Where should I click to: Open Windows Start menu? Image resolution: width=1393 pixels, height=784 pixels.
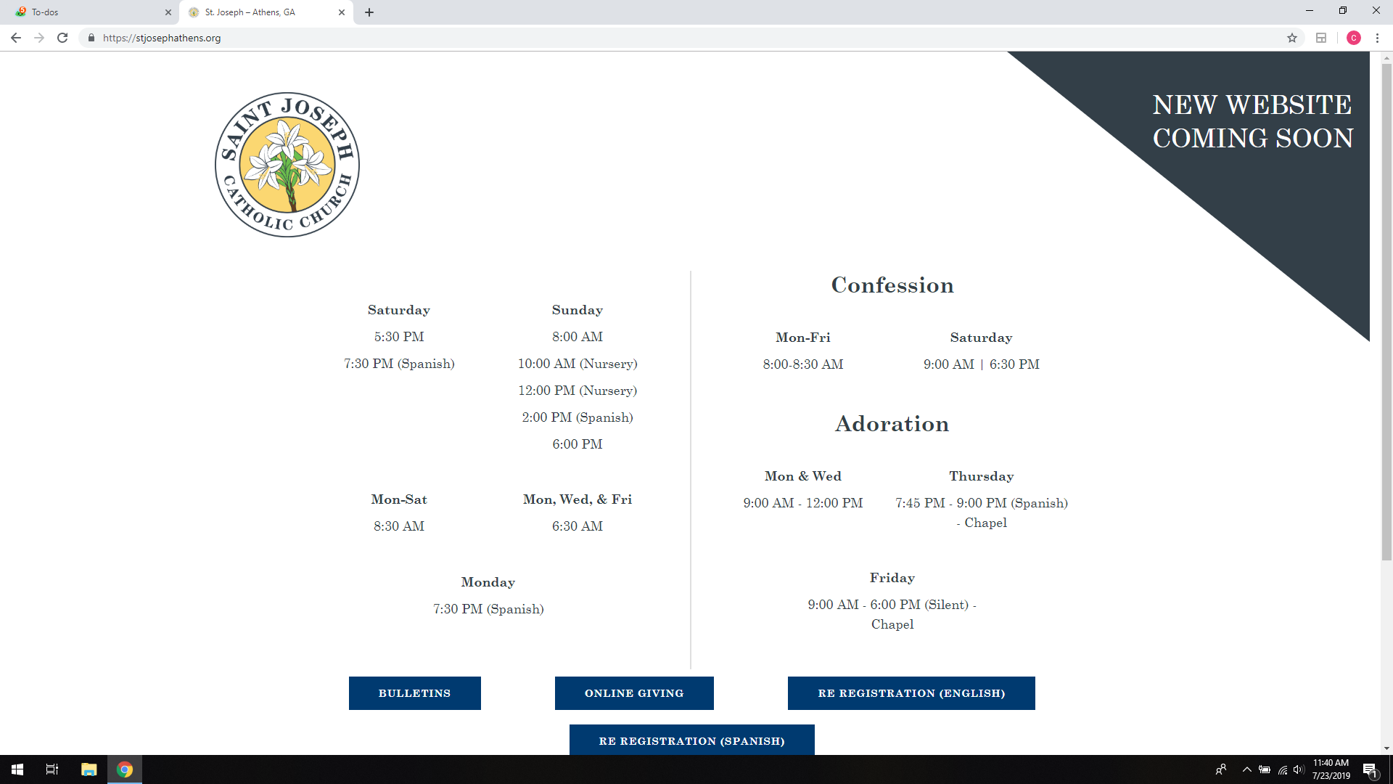tap(17, 769)
